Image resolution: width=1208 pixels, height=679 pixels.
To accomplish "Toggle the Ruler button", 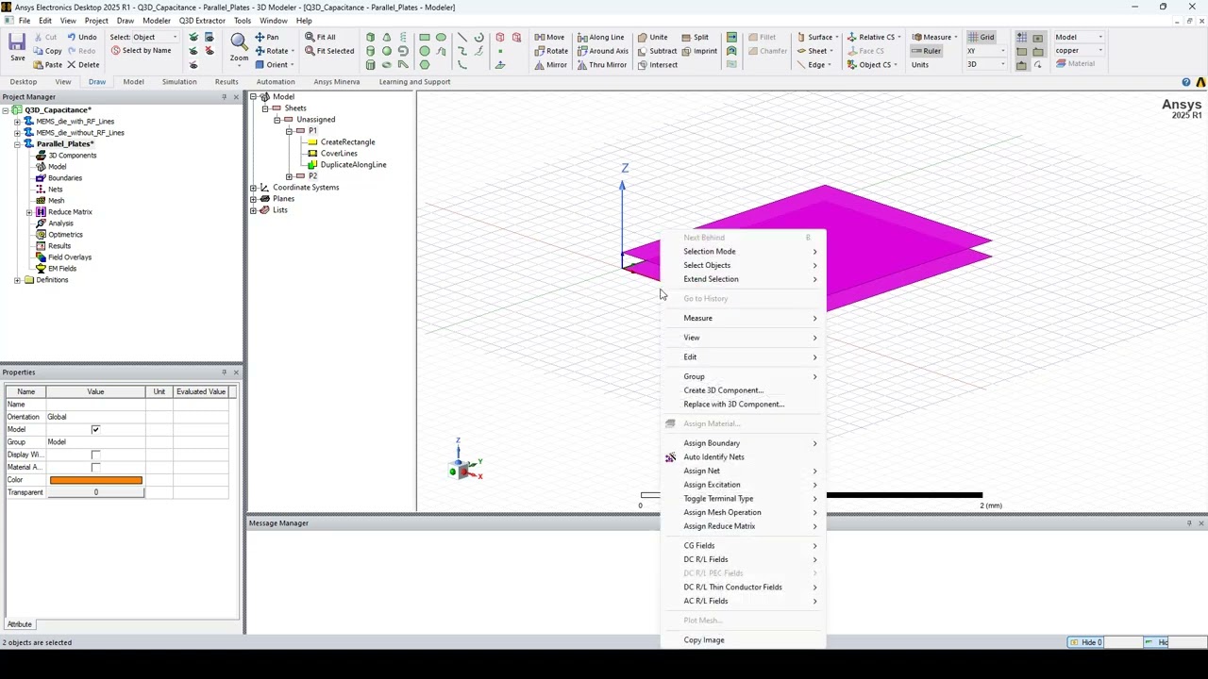I will (927, 51).
